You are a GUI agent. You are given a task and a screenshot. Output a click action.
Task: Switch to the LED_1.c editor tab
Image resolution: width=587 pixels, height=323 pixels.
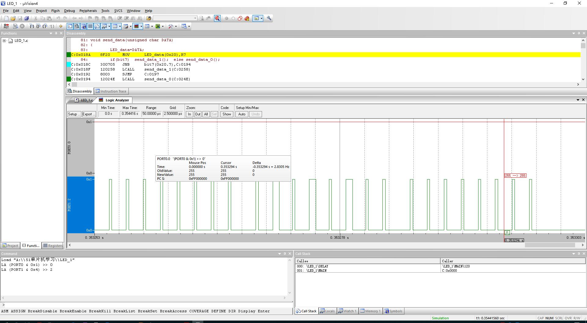tap(84, 100)
